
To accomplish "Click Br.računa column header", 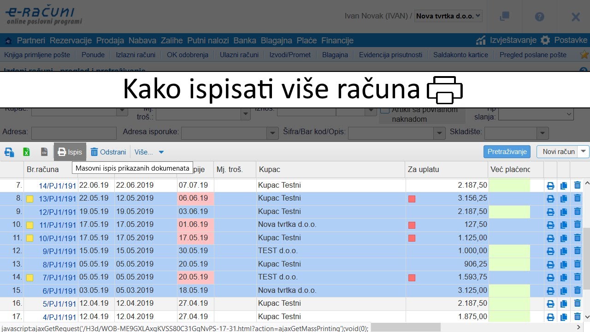I will click(43, 170).
